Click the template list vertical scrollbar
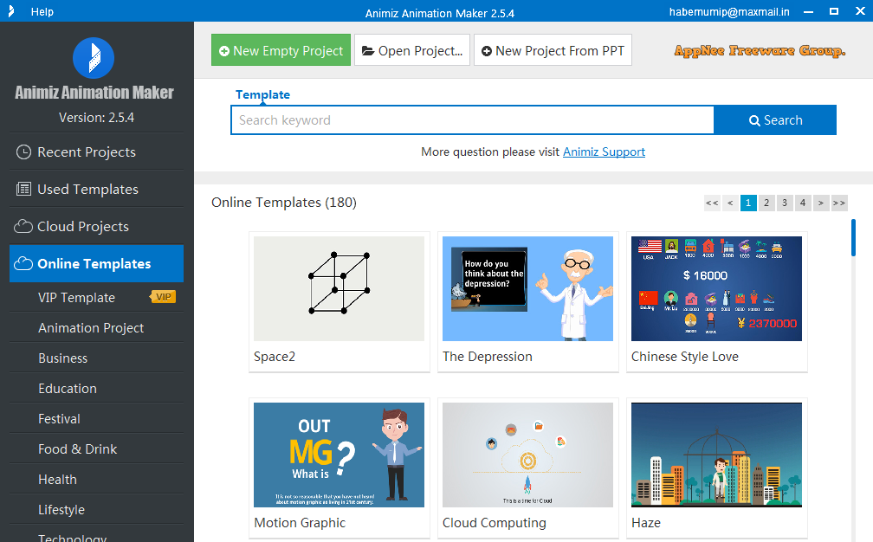 (x=853, y=238)
